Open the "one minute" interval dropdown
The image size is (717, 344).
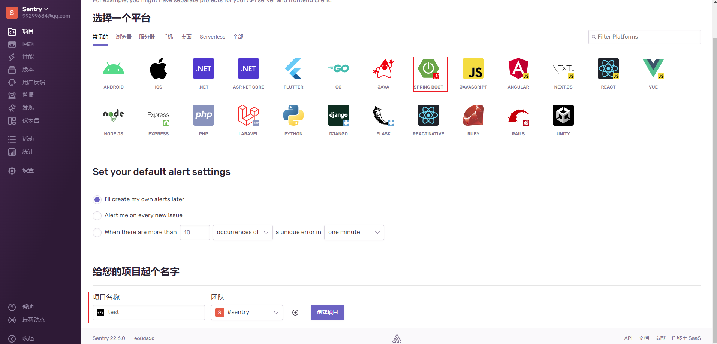tap(354, 233)
